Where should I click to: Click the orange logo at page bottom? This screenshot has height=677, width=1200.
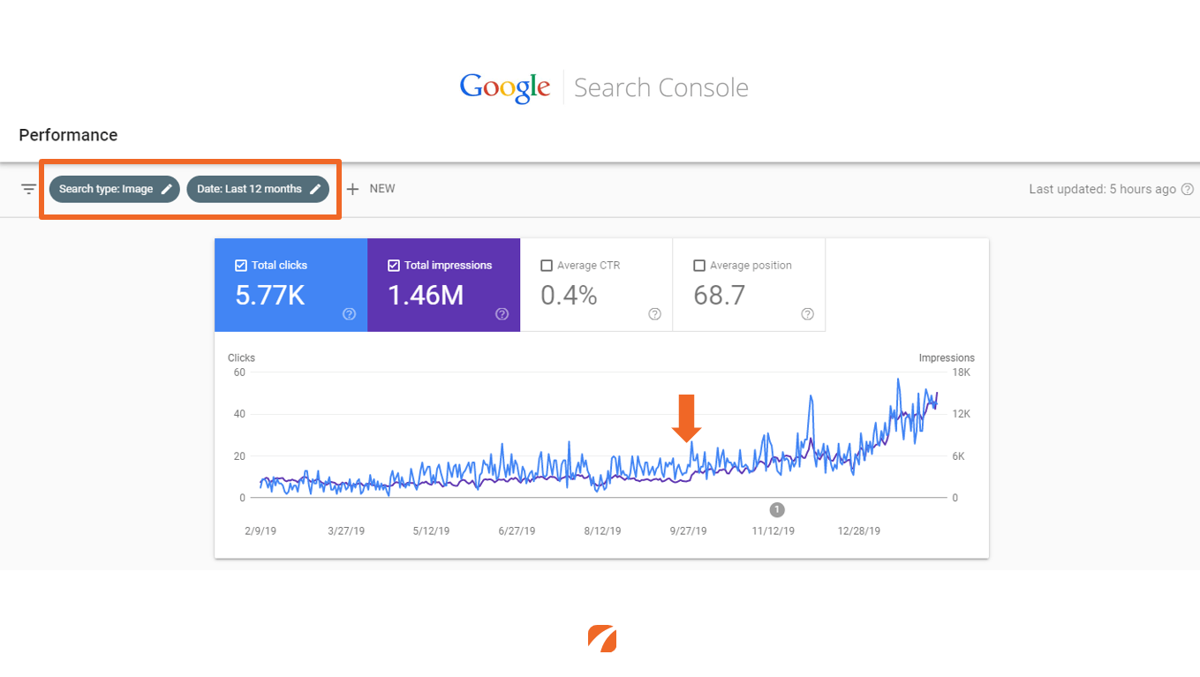tap(602, 638)
